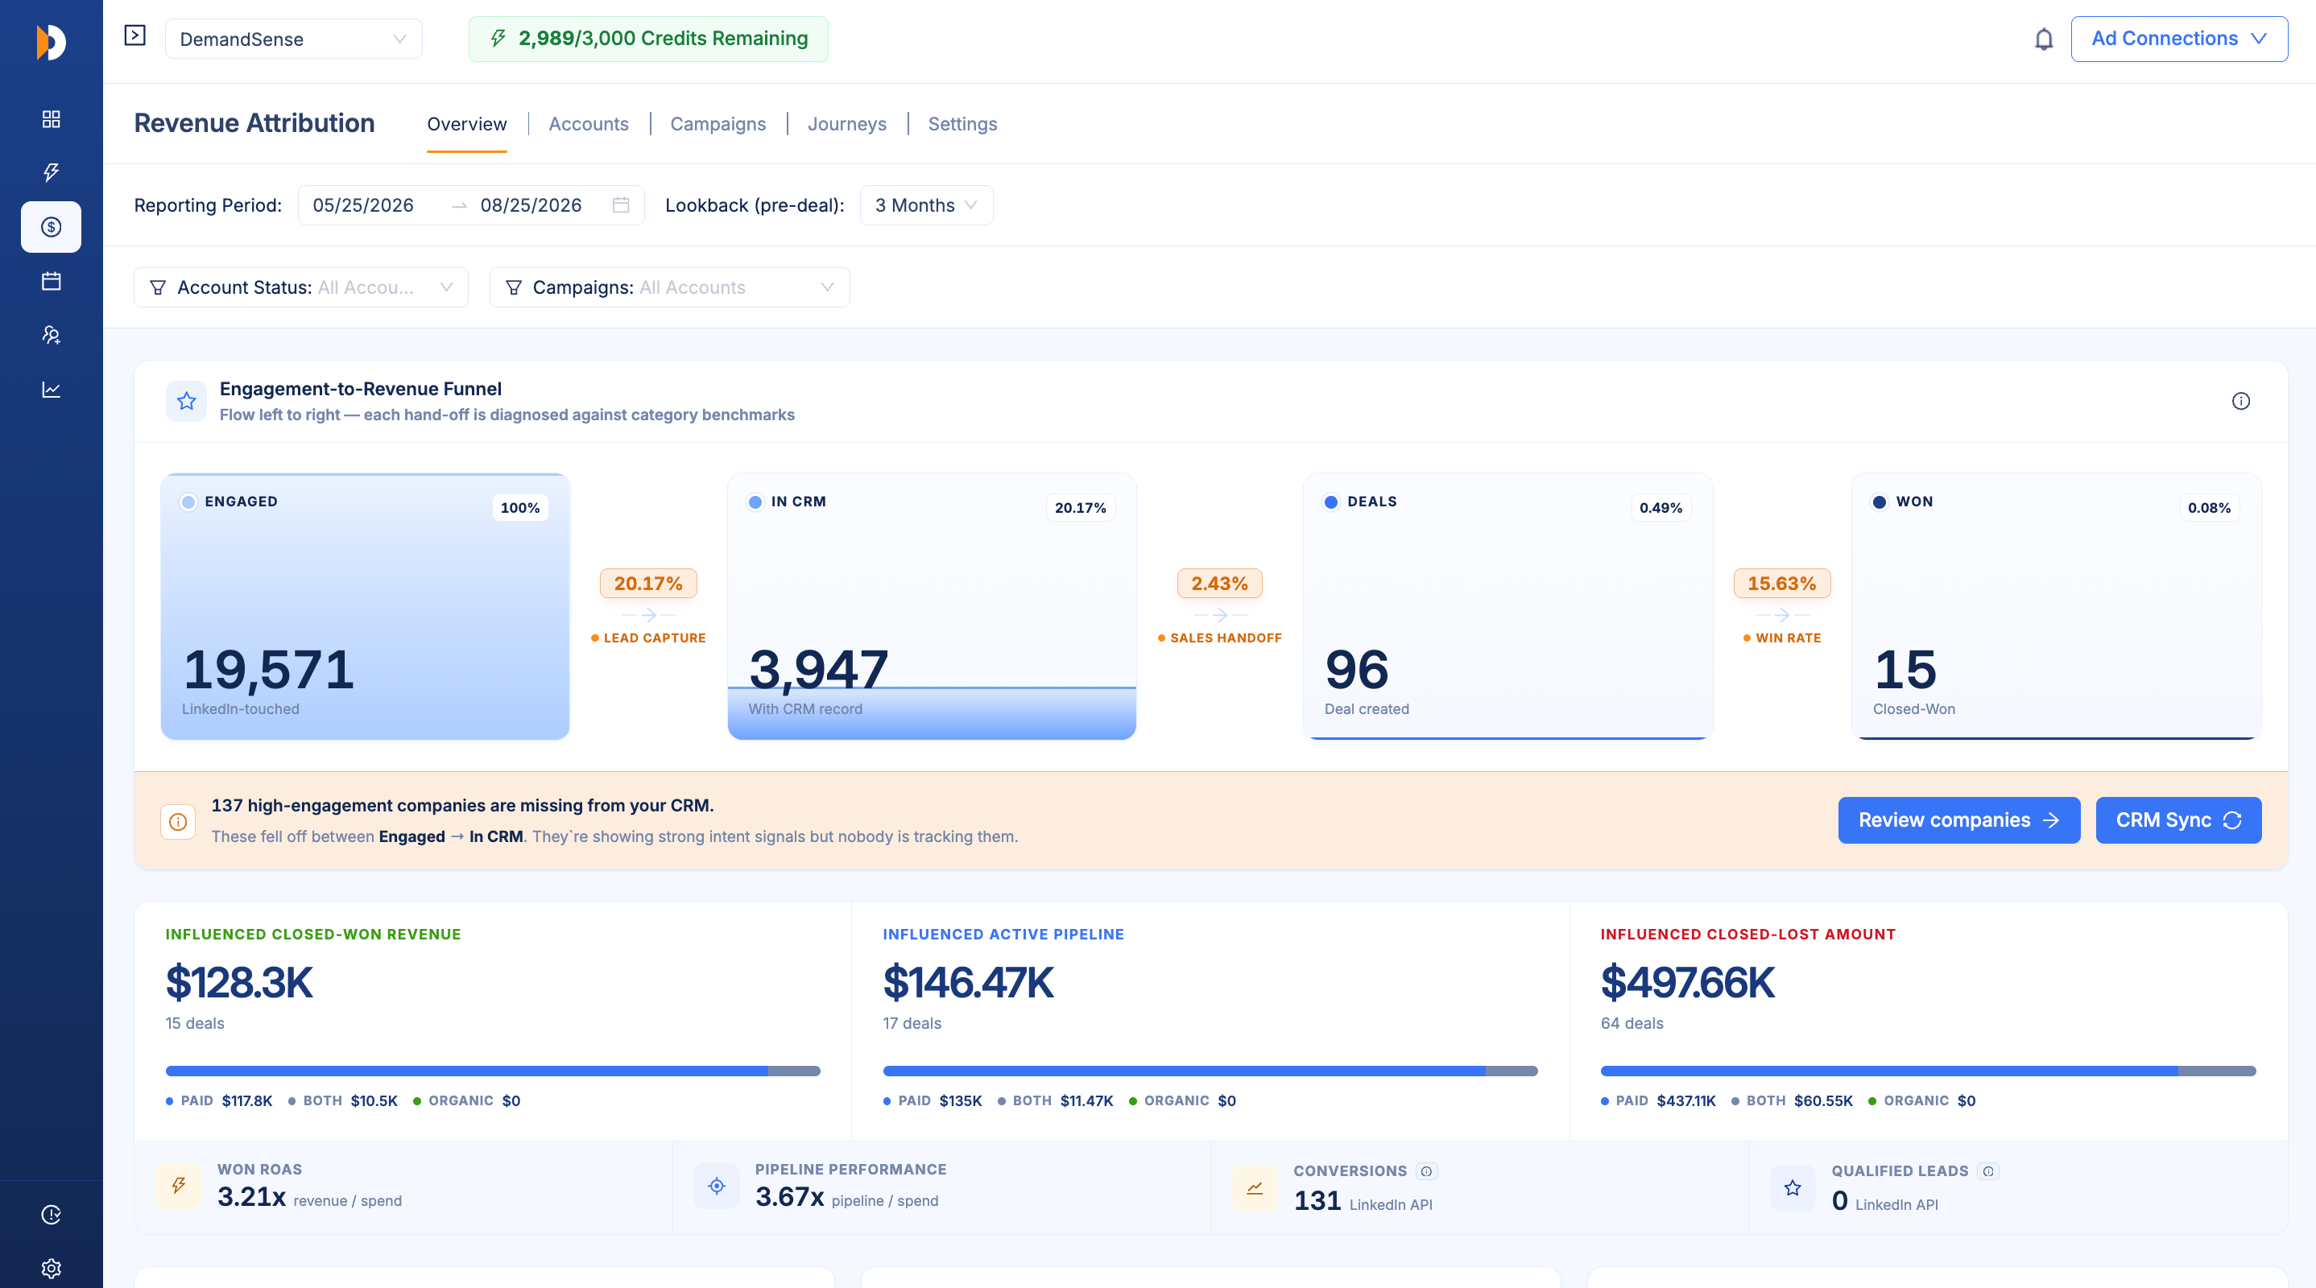Open the Campaigns filter dropdown
The height and width of the screenshot is (1288, 2316).
tap(669, 287)
